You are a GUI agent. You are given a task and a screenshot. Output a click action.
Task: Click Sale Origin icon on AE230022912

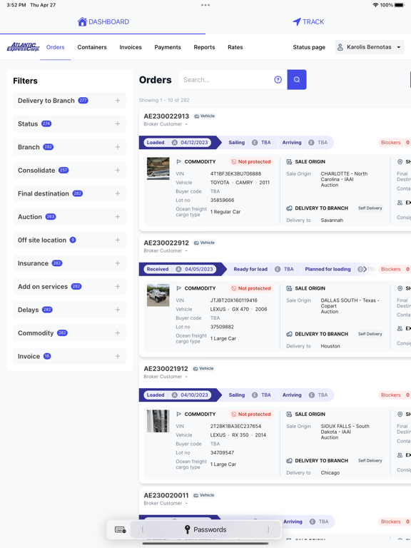(x=289, y=288)
